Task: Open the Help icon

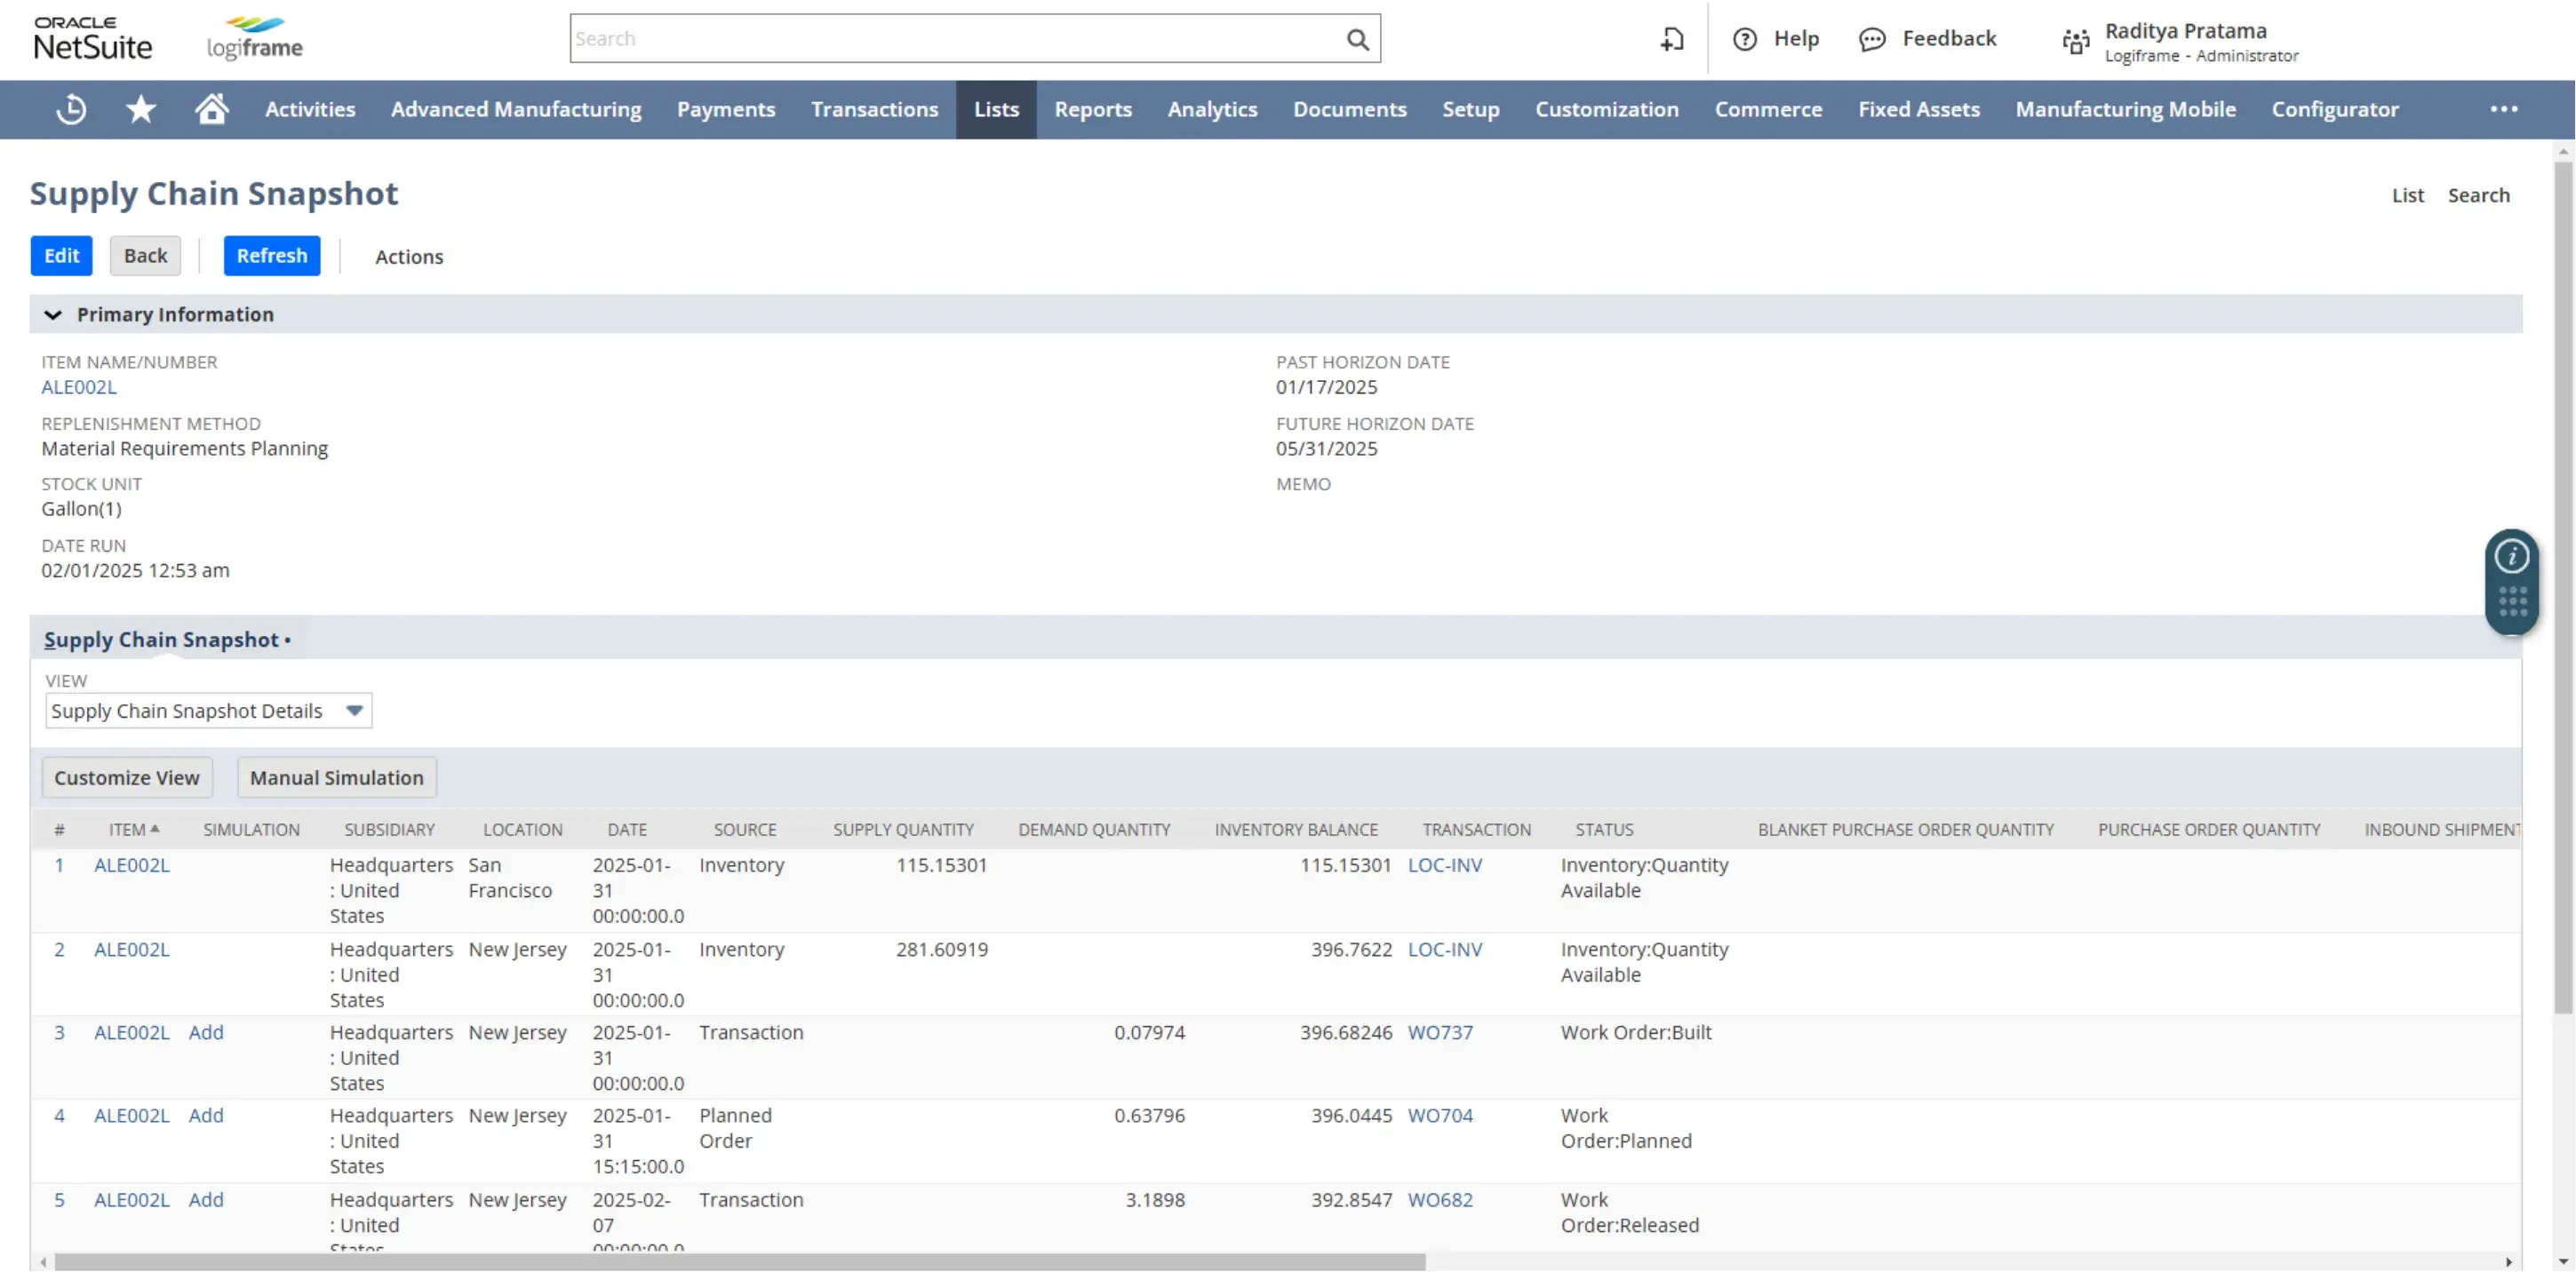Action: pos(1744,38)
